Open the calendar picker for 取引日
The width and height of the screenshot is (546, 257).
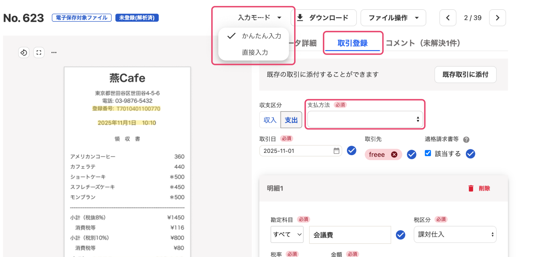336,151
